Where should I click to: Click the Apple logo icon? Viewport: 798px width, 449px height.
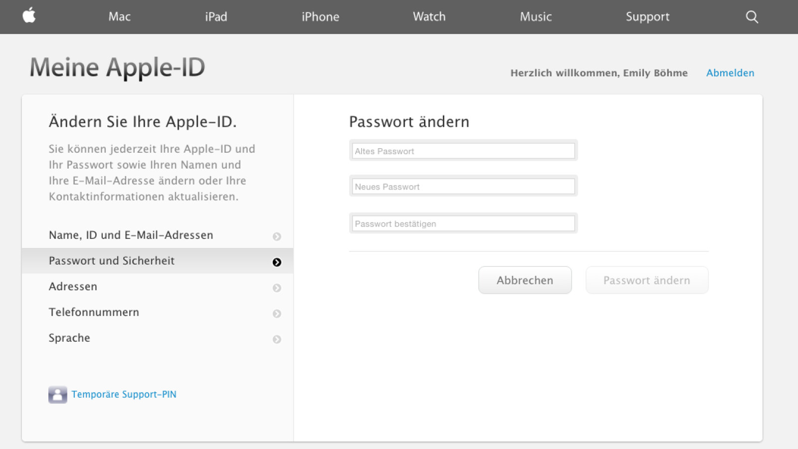(29, 15)
